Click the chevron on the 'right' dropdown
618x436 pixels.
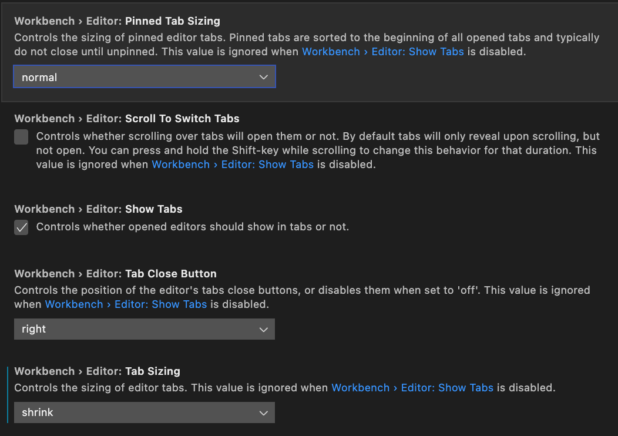263,330
